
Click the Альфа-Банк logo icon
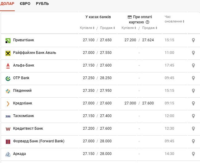[8, 66]
